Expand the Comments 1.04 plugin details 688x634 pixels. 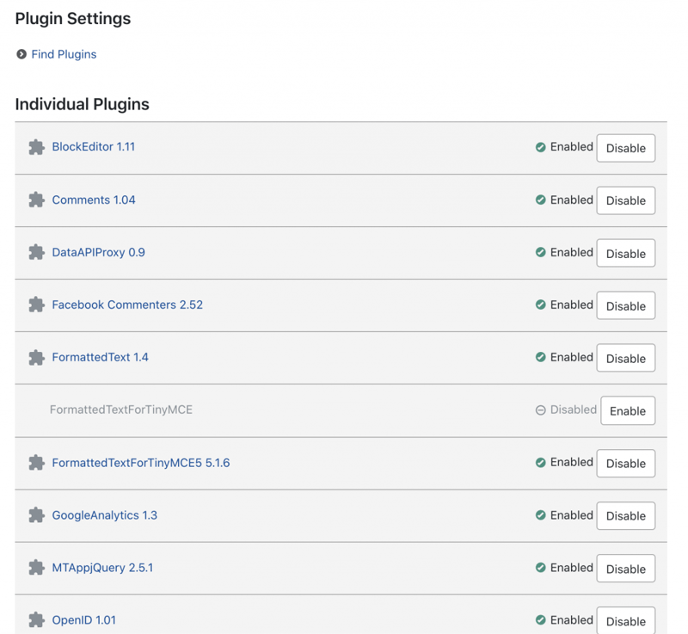pos(94,200)
